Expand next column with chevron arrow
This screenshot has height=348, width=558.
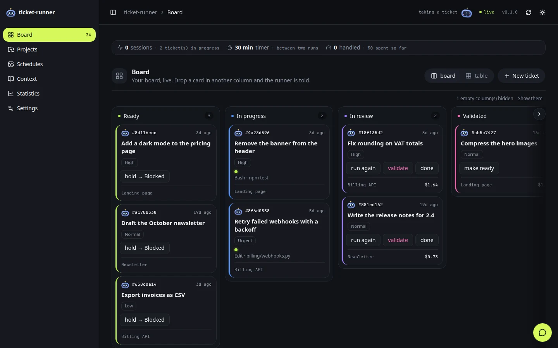(539, 114)
